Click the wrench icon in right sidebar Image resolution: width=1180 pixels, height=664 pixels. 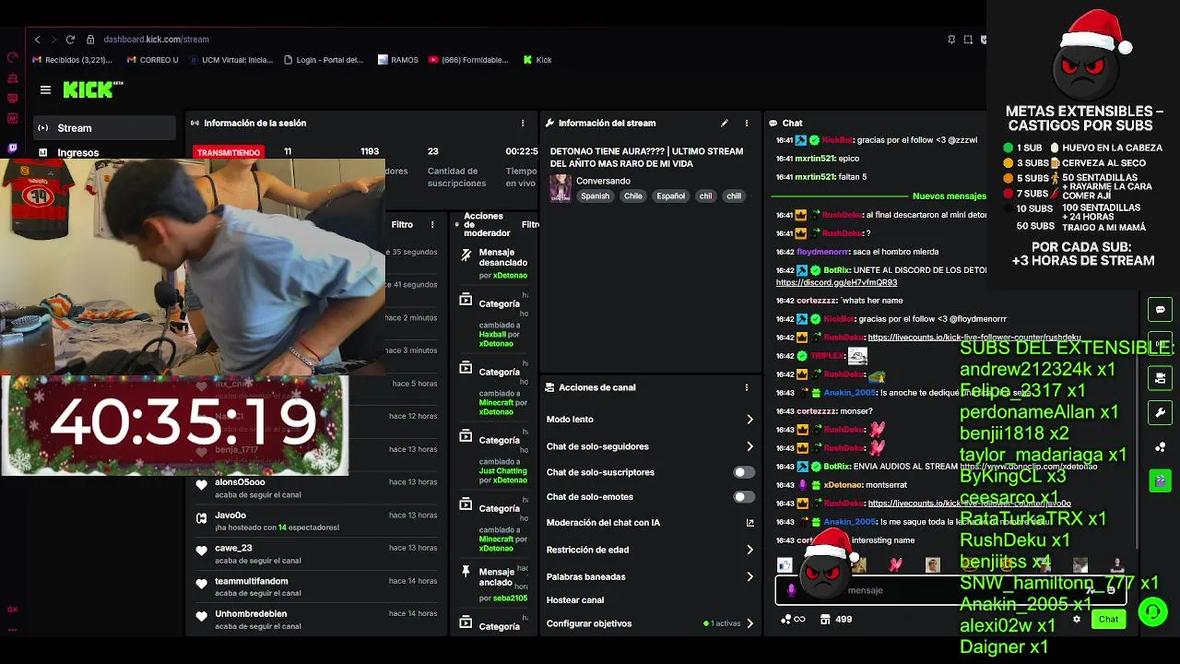coord(1160,412)
